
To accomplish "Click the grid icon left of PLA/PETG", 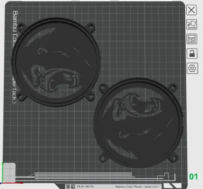I will [x=68, y=186].
